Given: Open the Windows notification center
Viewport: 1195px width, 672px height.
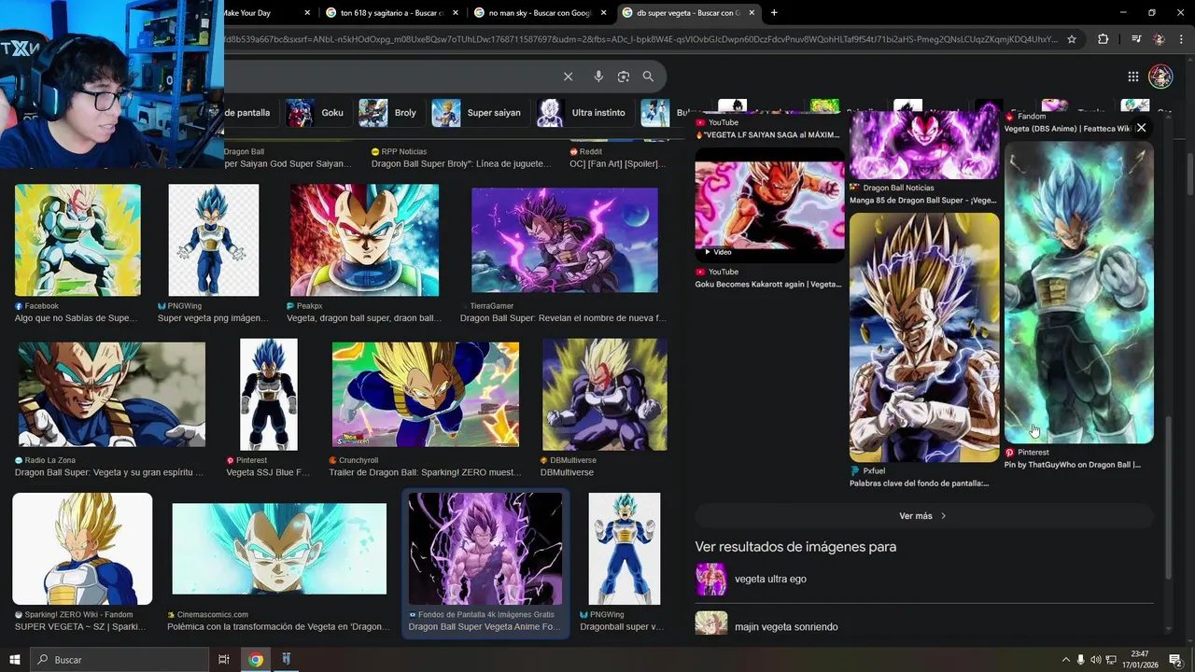Looking at the screenshot, I should (x=1175, y=660).
